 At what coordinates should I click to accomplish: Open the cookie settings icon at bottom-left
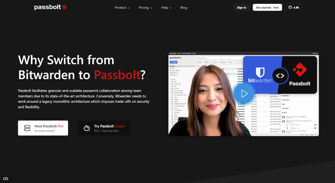click(x=6, y=178)
